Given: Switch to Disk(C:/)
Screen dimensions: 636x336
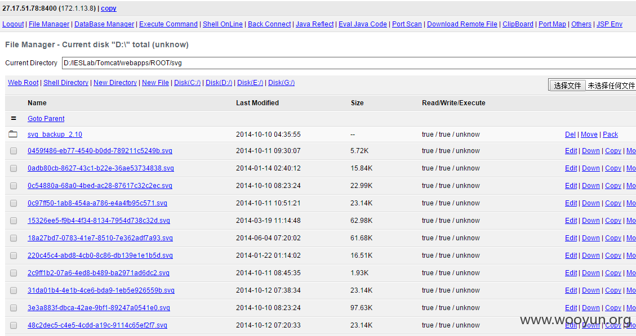Looking at the screenshot, I should click(188, 82).
